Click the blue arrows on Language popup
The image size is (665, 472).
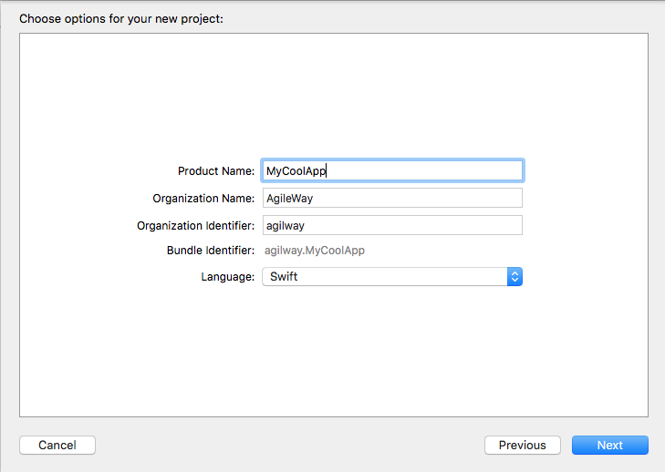(x=514, y=277)
